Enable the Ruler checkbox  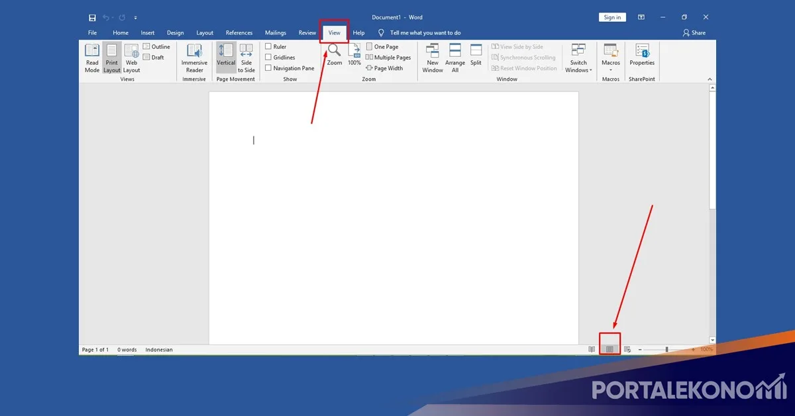[x=268, y=47]
